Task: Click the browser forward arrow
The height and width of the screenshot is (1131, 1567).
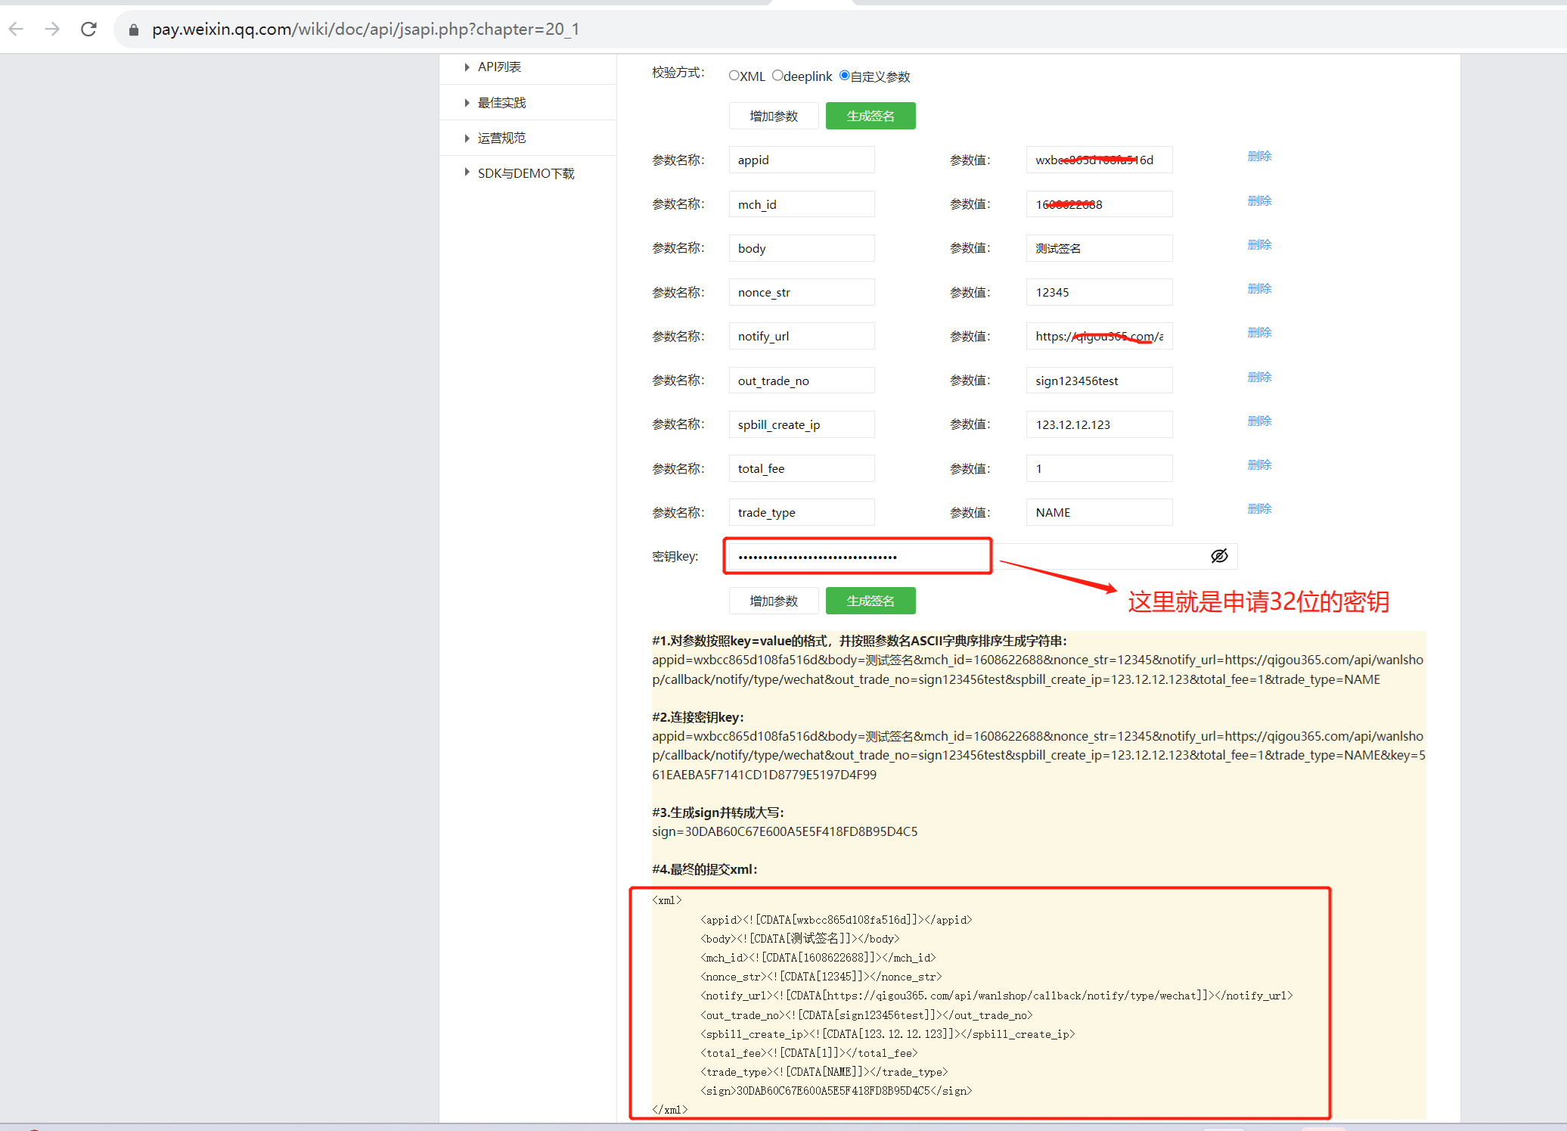Action: pos(52,30)
